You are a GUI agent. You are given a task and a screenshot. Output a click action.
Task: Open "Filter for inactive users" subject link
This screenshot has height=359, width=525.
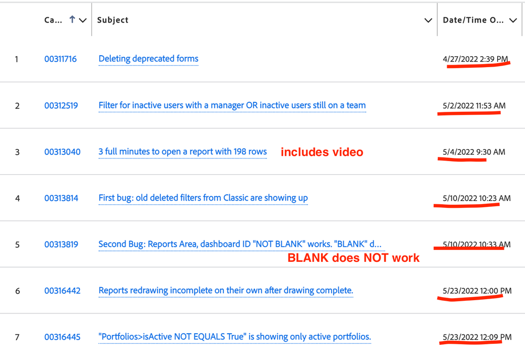232,105
